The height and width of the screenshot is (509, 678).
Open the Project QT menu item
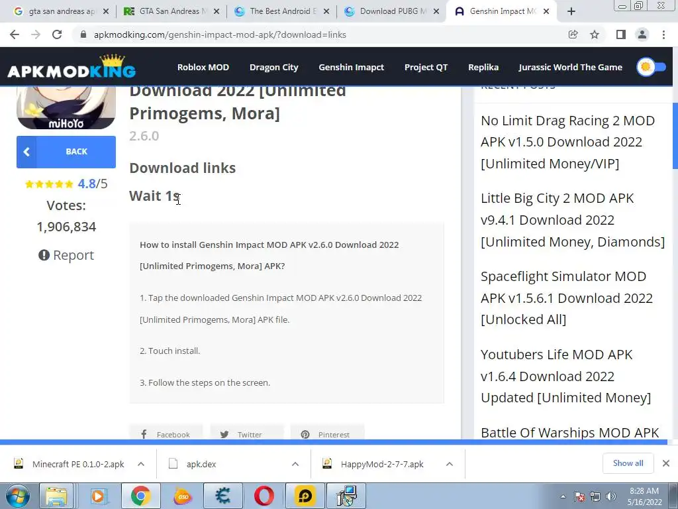(426, 67)
